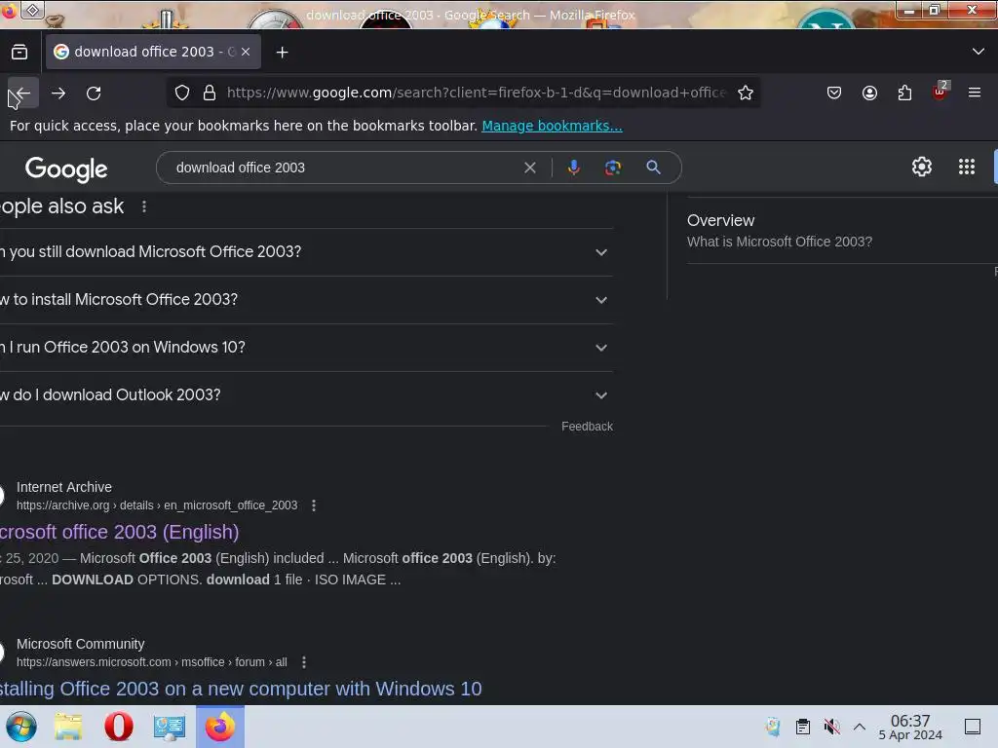
Task: Switch to Firefox taskbar button
Action: (220, 727)
